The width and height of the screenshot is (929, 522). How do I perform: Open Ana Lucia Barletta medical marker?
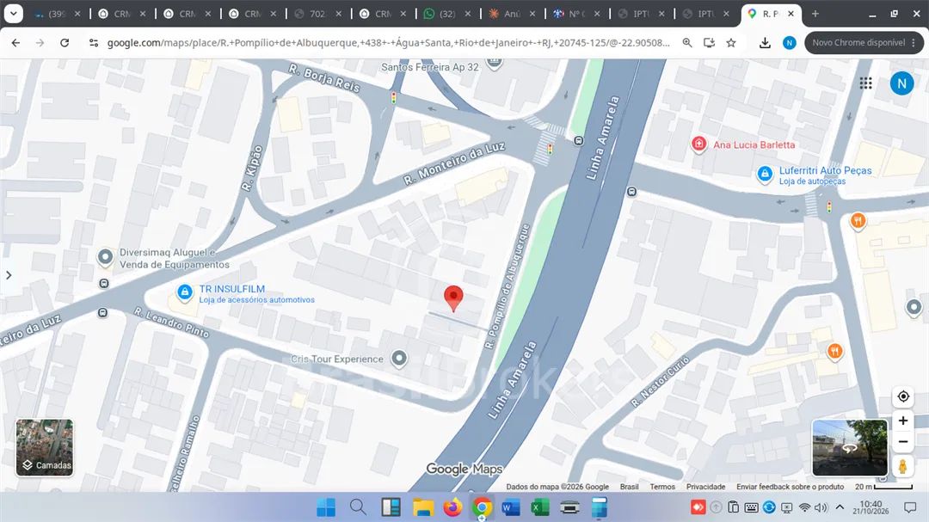(698, 144)
